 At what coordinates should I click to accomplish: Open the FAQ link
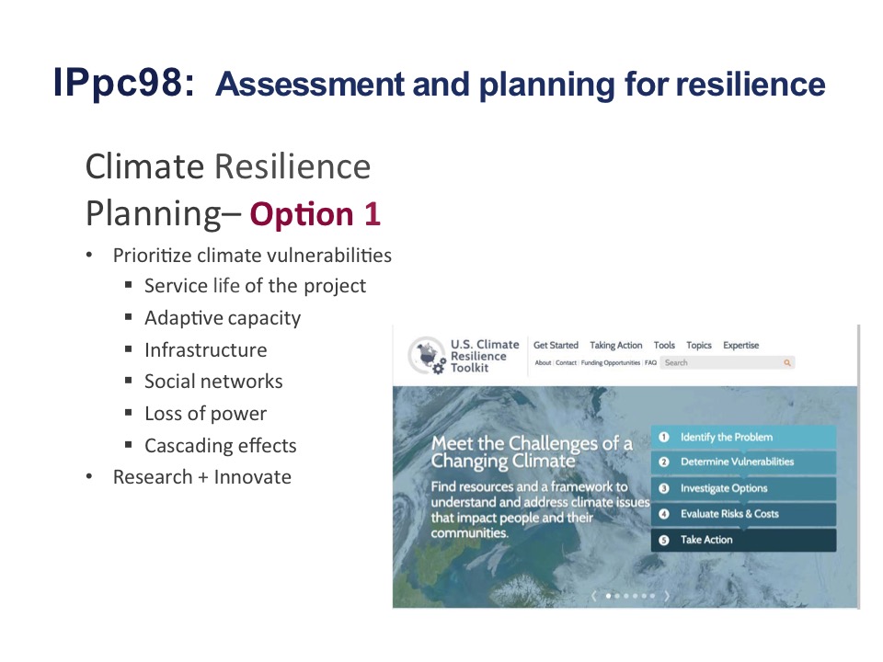click(x=650, y=363)
